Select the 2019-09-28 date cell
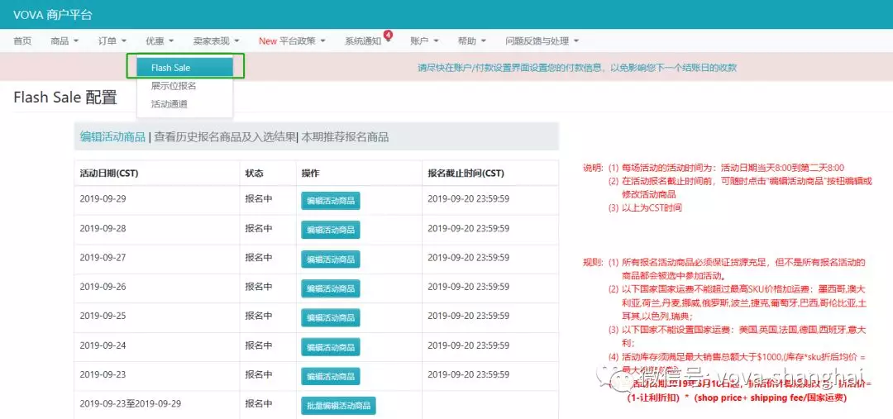The width and height of the screenshot is (893, 419). (156, 230)
